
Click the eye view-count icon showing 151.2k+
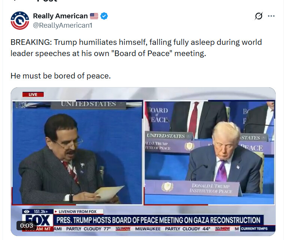coord(27,212)
